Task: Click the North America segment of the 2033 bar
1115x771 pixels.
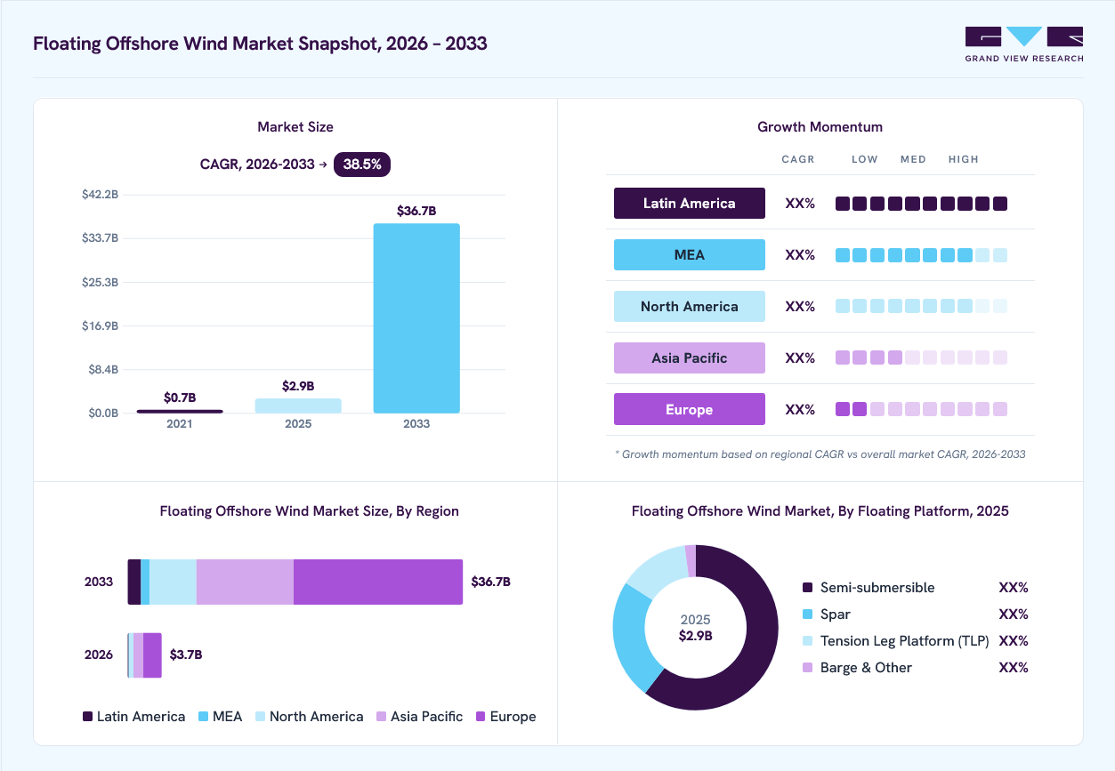Action: [173, 582]
